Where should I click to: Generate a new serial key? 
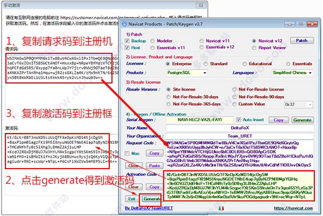[303, 120]
